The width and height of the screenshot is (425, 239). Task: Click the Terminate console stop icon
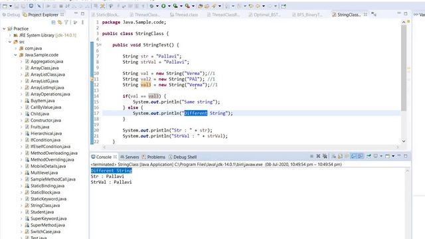311,156
